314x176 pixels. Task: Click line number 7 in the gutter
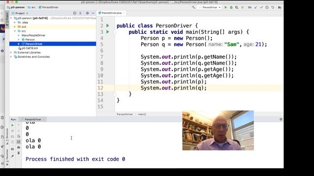pyautogui.click(x=102, y=57)
